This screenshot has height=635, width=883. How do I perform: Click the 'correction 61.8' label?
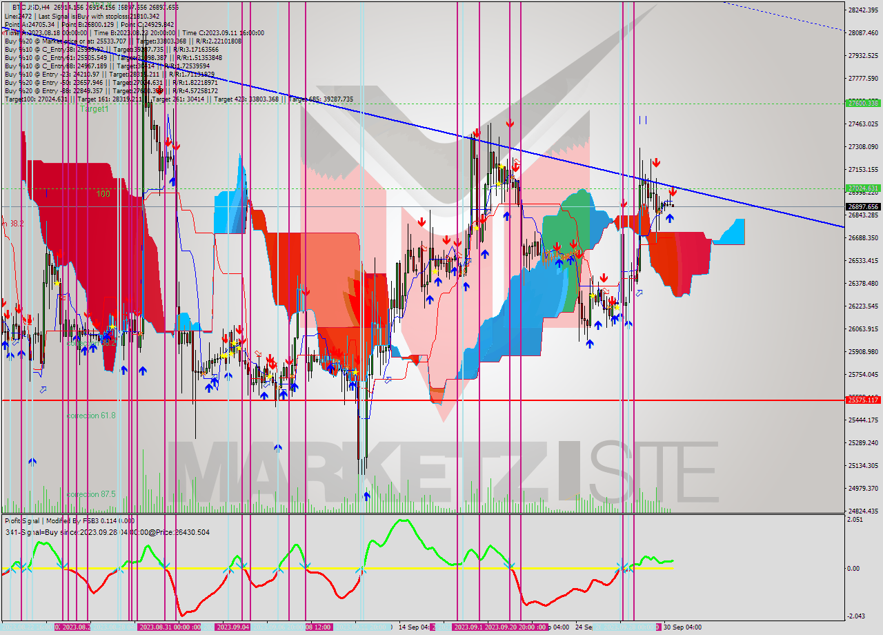[91, 416]
